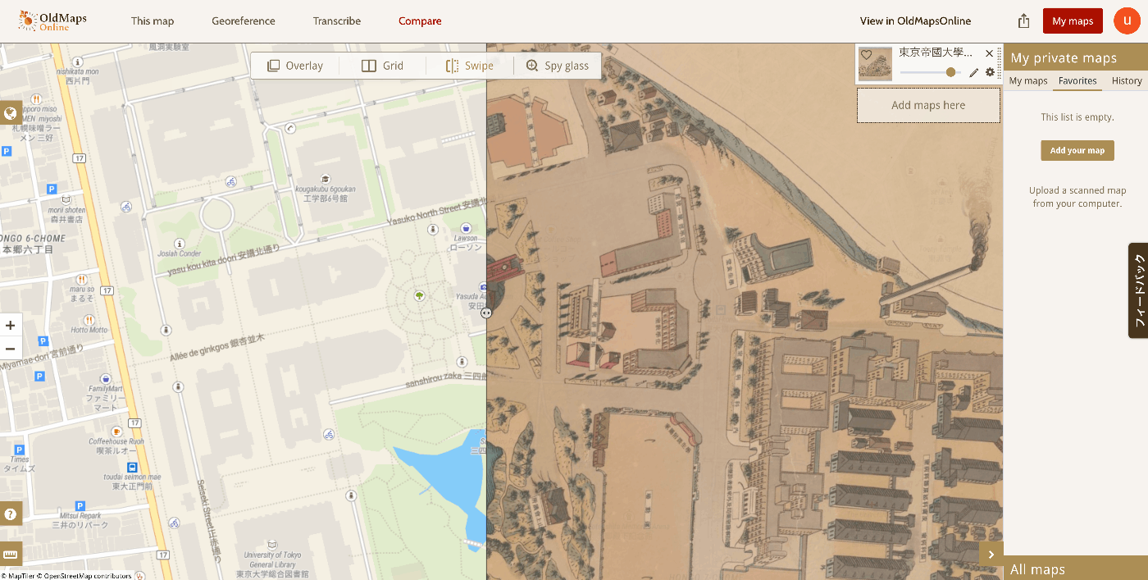The height and width of the screenshot is (580, 1148).
Task: Click the MapTiler attribution link
Action: coord(18,576)
